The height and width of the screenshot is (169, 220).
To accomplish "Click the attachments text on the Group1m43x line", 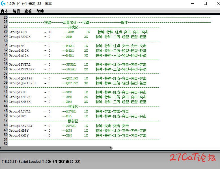I will 121,55.
